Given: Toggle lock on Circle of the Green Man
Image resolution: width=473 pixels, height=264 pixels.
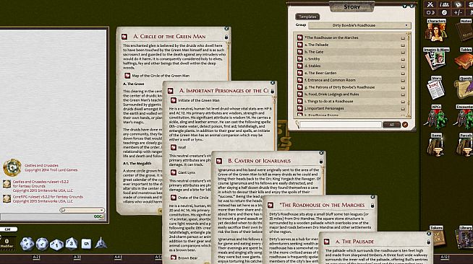Looking at the screenshot, I should 226,37.
